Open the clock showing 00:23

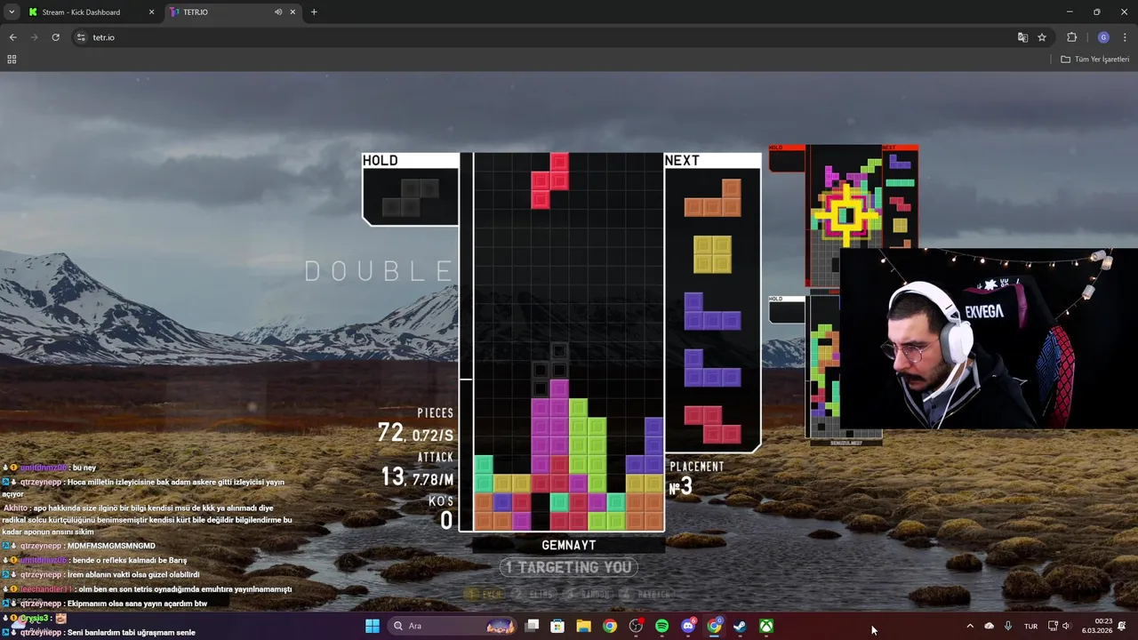(1097, 626)
